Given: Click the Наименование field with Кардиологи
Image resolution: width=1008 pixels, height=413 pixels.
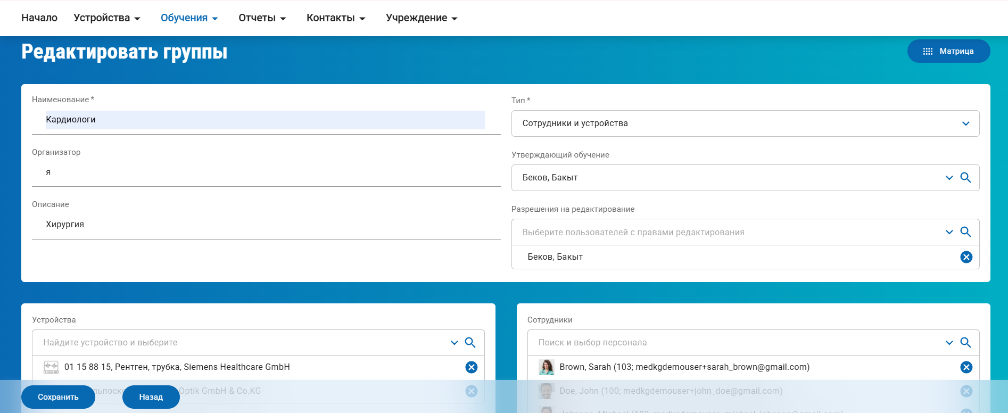Looking at the screenshot, I should tap(265, 120).
